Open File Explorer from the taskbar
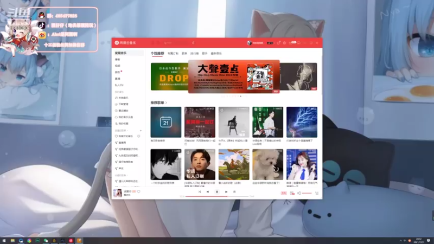434x244 pixels. point(12,241)
